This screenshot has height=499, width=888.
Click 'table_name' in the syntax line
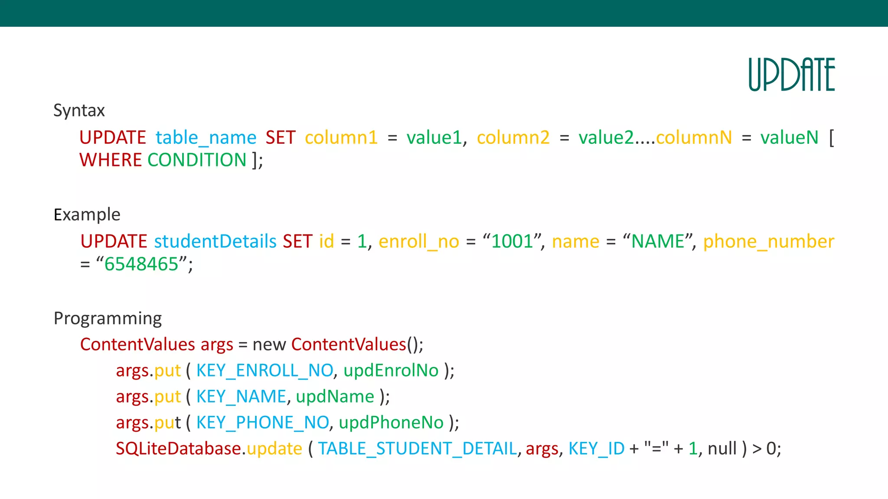tap(206, 138)
